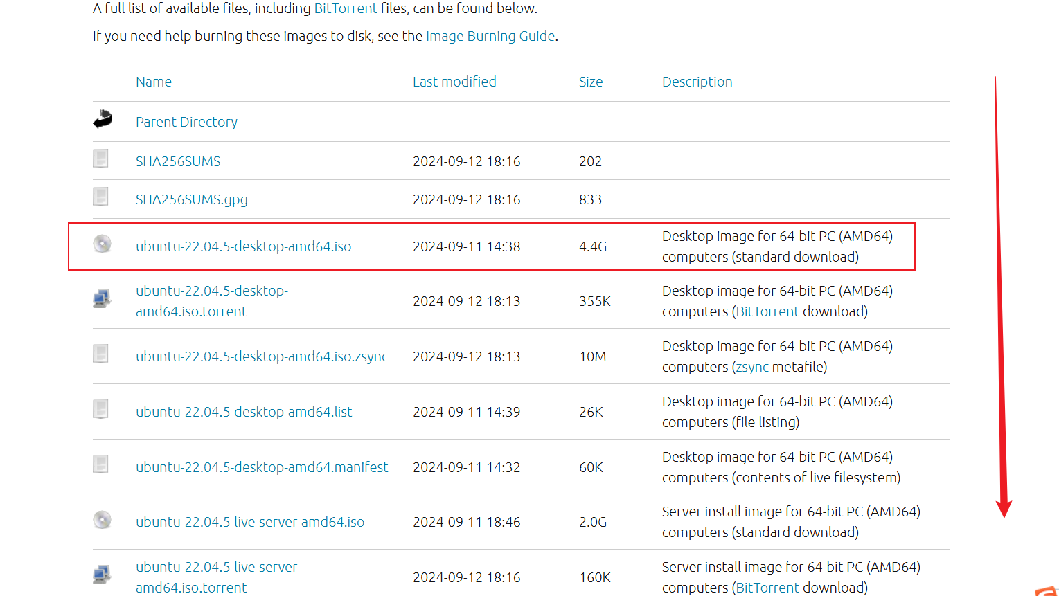Viewport: 1059px width, 596px height.
Task: Open the SHA256SUMS.gpg signature link
Action: point(192,199)
